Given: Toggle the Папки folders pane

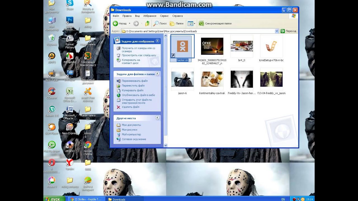Looking at the screenshot, I should point(177,23).
